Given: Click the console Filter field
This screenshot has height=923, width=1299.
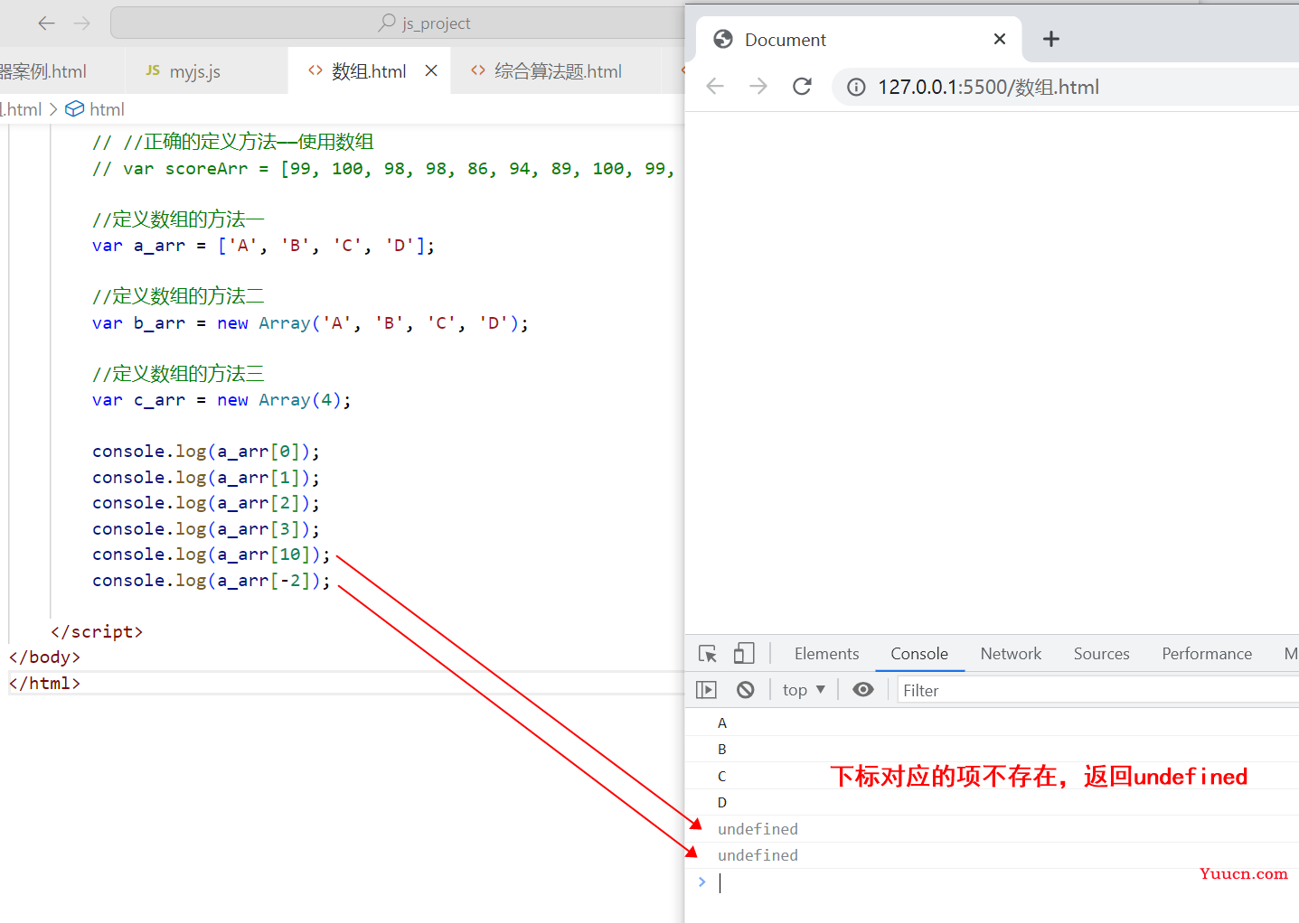Looking at the screenshot, I should (1097, 690).
